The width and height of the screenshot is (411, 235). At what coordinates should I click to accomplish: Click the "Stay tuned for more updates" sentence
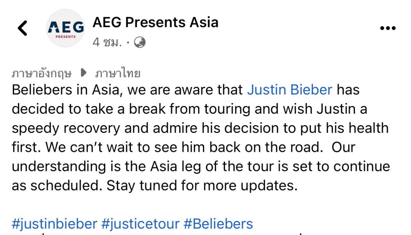coord(202,186)
